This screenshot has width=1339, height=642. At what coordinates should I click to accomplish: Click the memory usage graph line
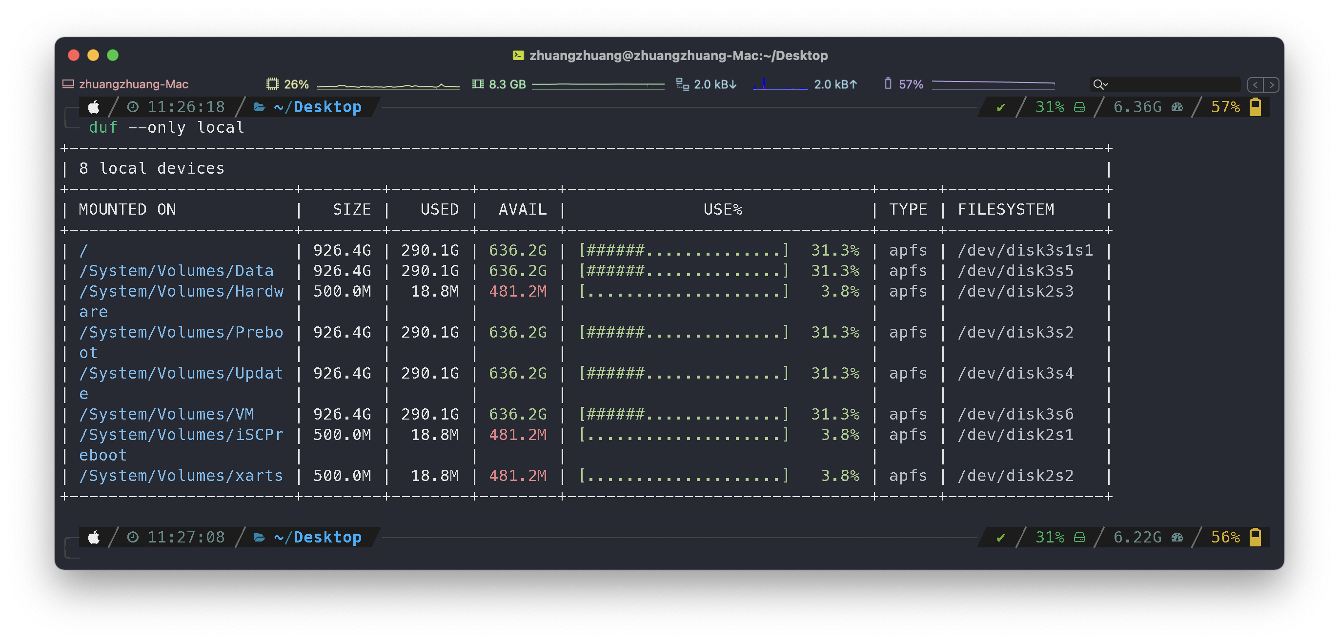pyautogui.click(x=598, y=84)
